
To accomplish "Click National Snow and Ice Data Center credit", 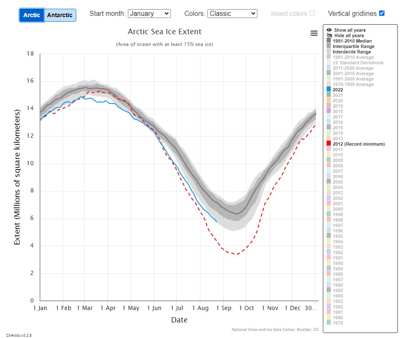I will [275, 330].
